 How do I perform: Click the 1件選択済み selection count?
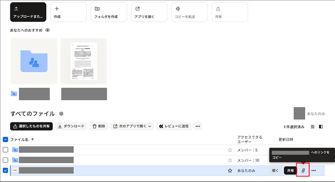[294, 127]
